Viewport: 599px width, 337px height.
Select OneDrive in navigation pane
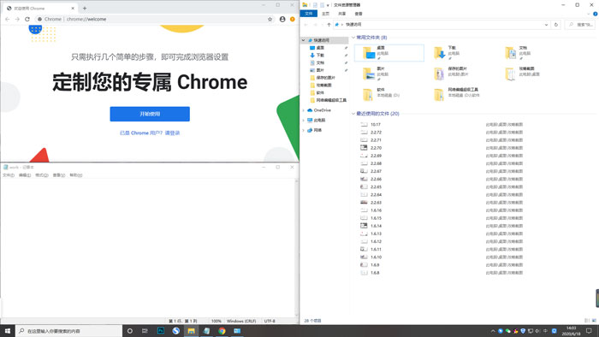point(322,110)
